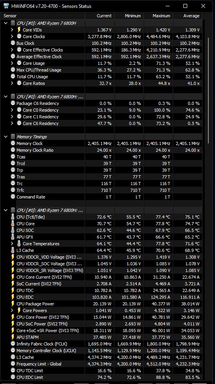Click Infinity Fabric Clock icon

coord(13,344)
